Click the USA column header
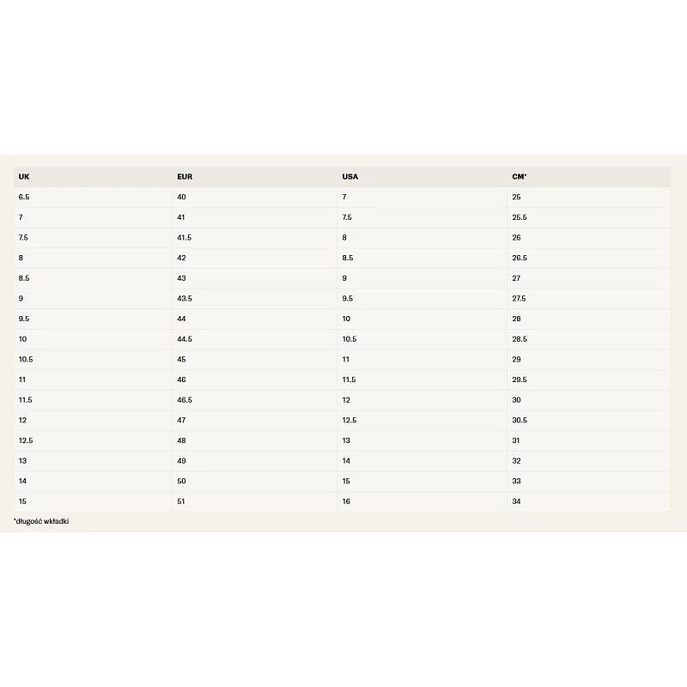Image resolution: width=687 pixels, height=687 pixels. coord(350,177)
